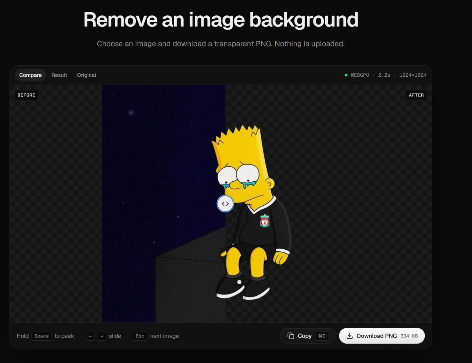Viewport: 472px width, 363px height.
Task: Switch to the Result tab
Action: pyautogui.click(x=59, y=75)
